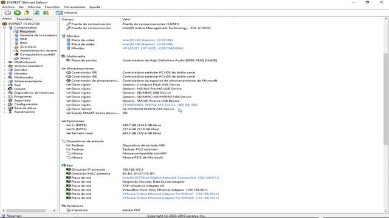Screen dimensions: 389x218
Task: Select the IPMI tree item
Action: (x=24, y=43)
